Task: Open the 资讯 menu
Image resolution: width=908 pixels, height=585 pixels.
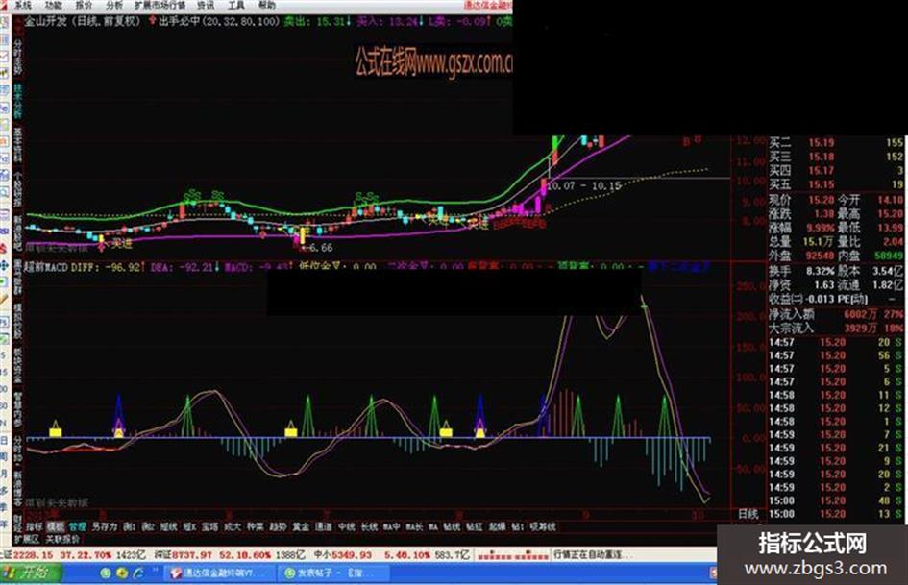Action: pyautogui.click(x=206, y=5)
